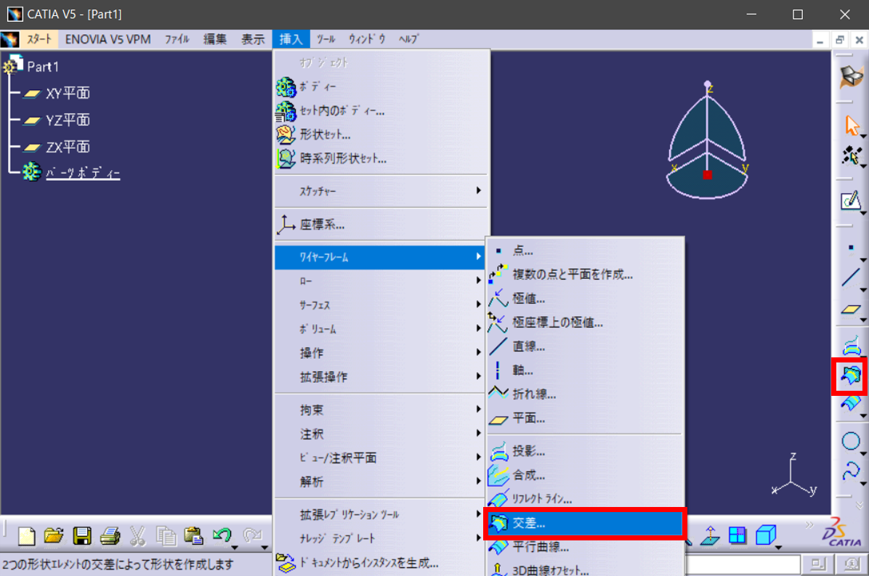Viewport: 869px width, 576px height.
Task: Select the Circle tool in the right toolbar
Action: coord(851,441)
